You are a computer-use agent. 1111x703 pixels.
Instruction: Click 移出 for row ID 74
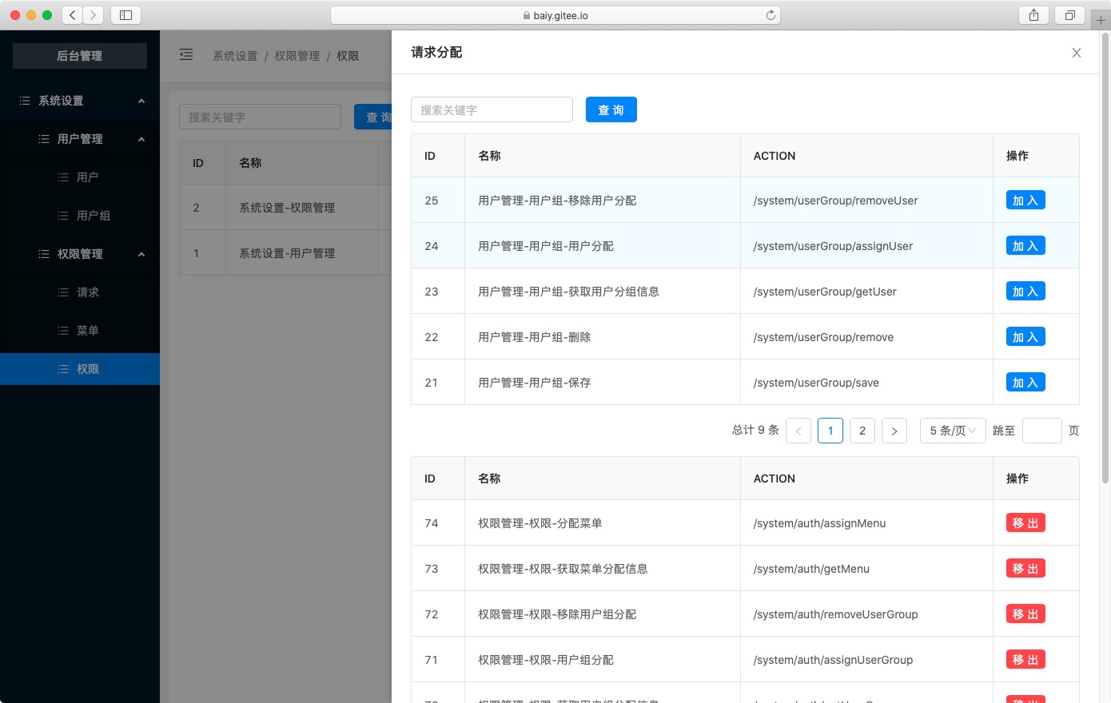[1025, 523]
